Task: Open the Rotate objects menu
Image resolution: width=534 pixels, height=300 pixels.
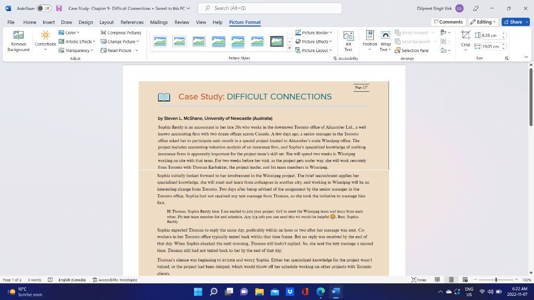Action: (x=445, y=51)
